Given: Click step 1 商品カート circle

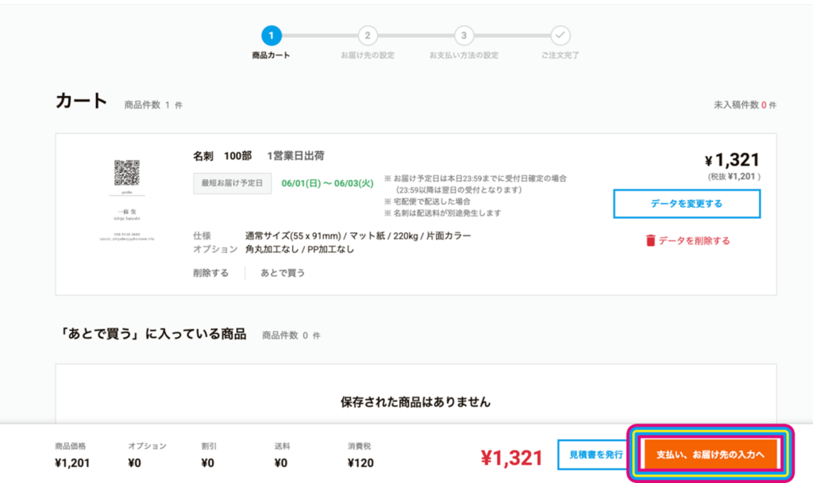Looking at the screenshot, I should pos(272,36).
